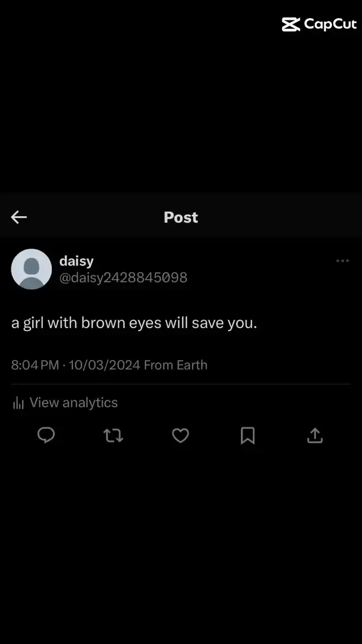Click the @daisy2428845098 handle
The height and width of the screenshot is (644, 362).
point(123,278)
